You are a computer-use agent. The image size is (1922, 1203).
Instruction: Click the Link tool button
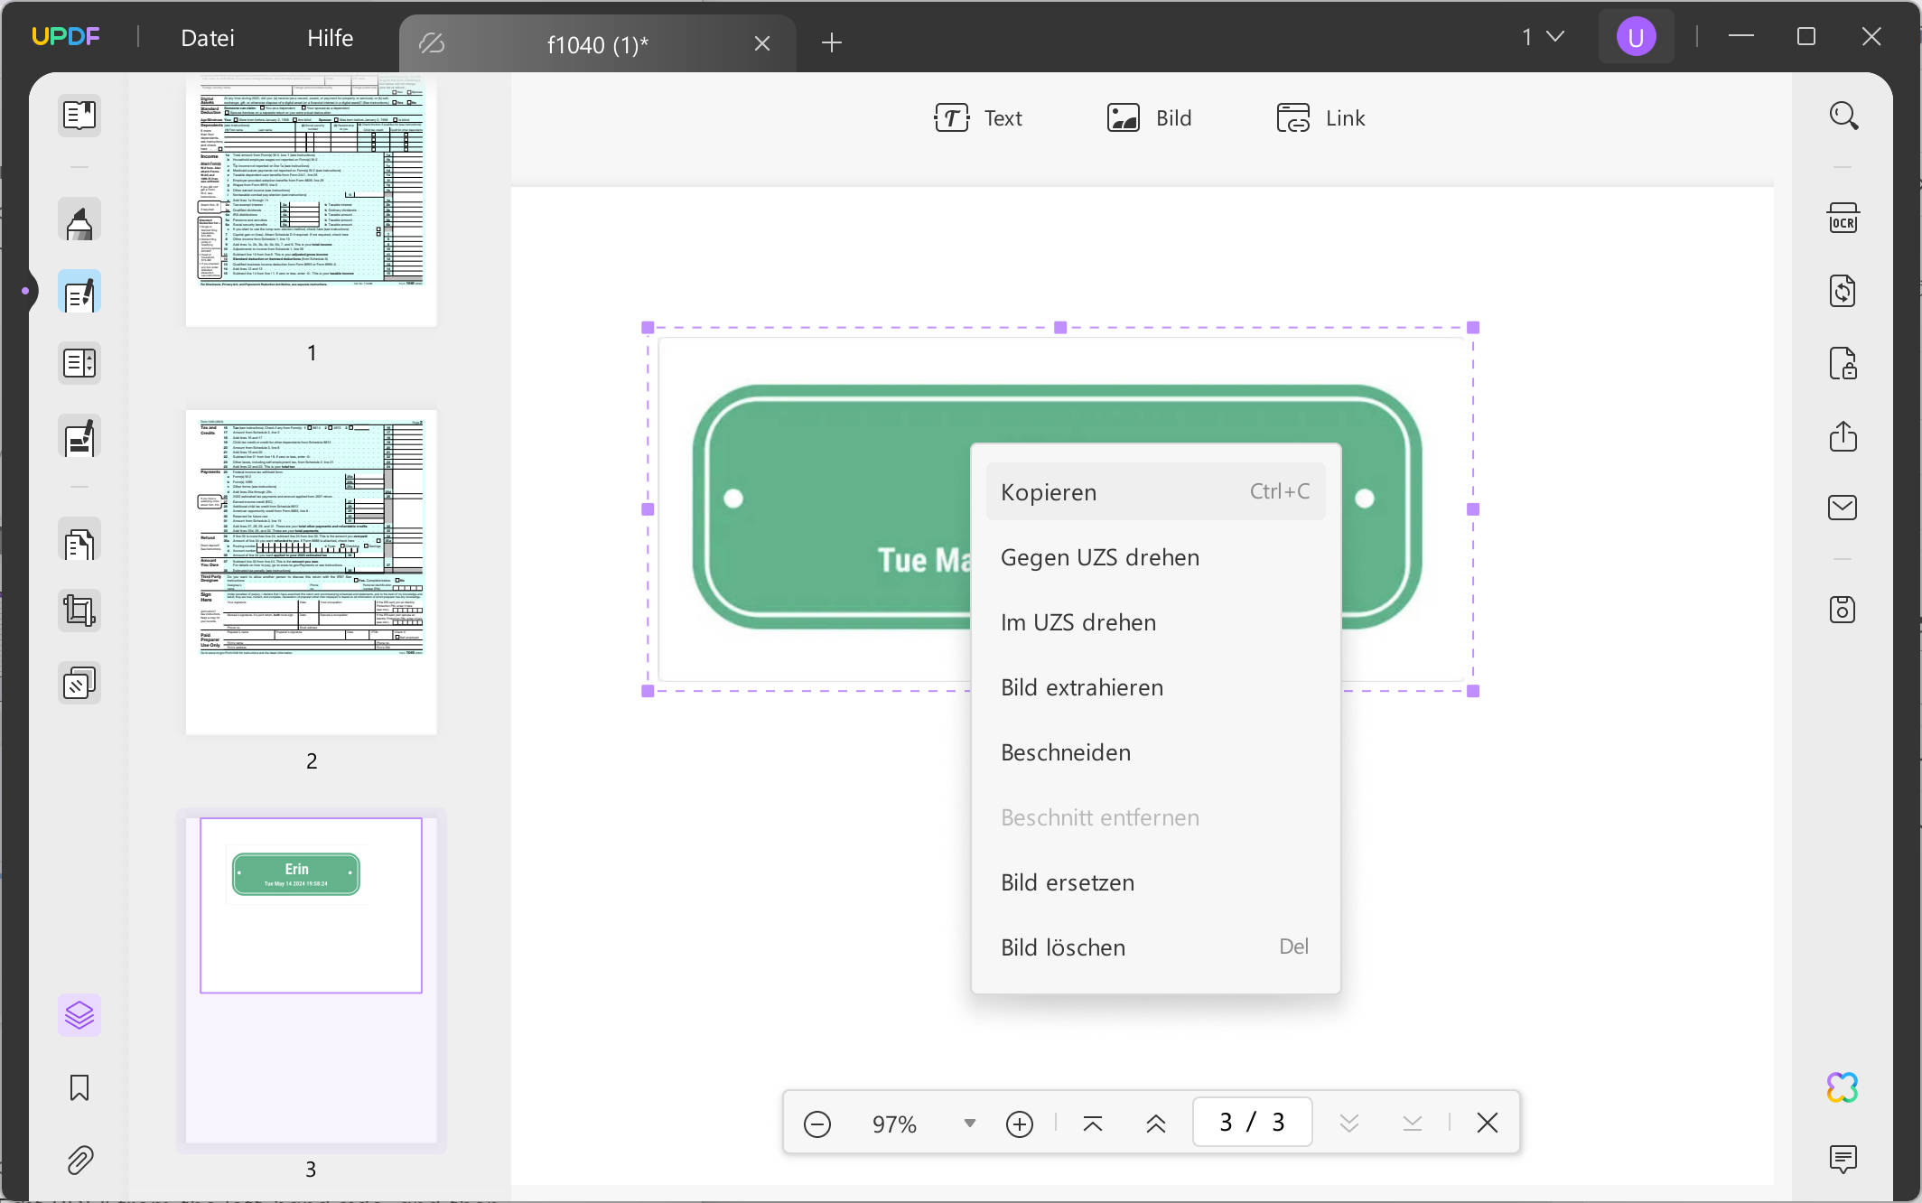tap(1320, 118)
